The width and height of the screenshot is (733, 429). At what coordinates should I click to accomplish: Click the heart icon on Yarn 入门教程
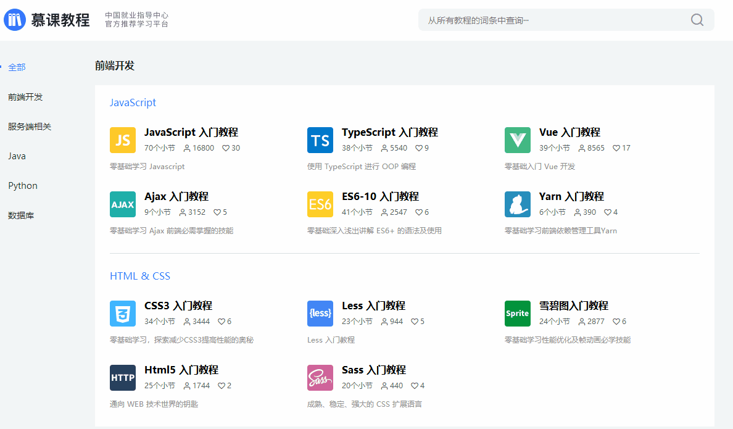(608, 212)
